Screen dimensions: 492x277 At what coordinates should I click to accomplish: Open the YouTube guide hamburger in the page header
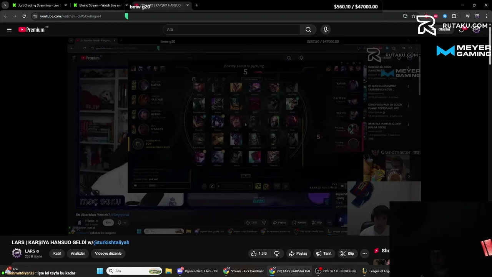[9, 30]
